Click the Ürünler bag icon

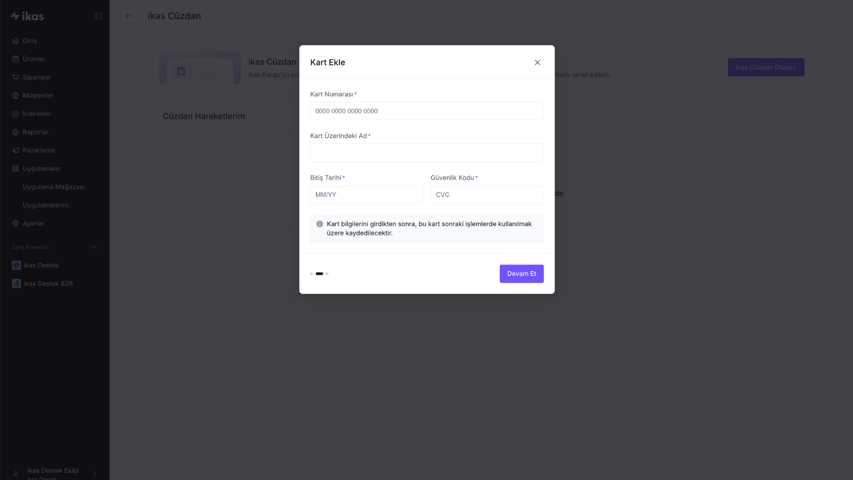tap(16, 59)
